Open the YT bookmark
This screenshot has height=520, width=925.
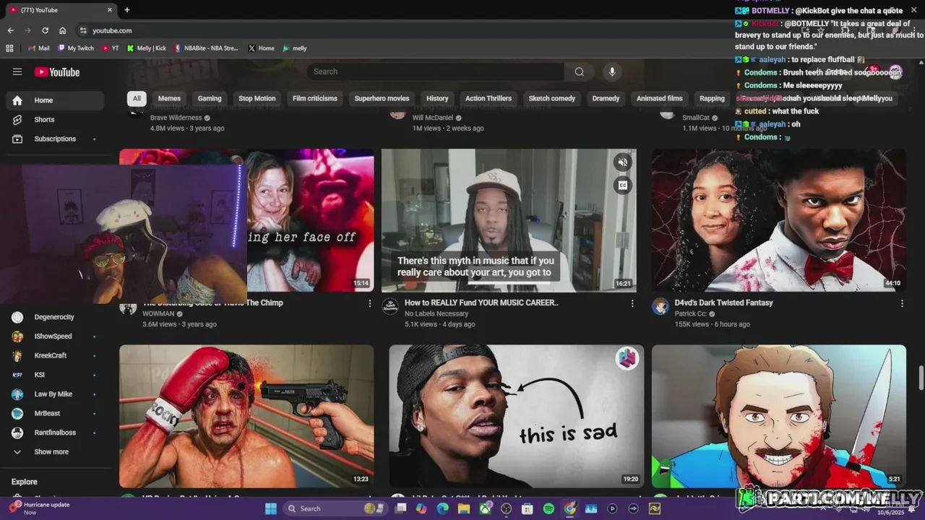111,48
